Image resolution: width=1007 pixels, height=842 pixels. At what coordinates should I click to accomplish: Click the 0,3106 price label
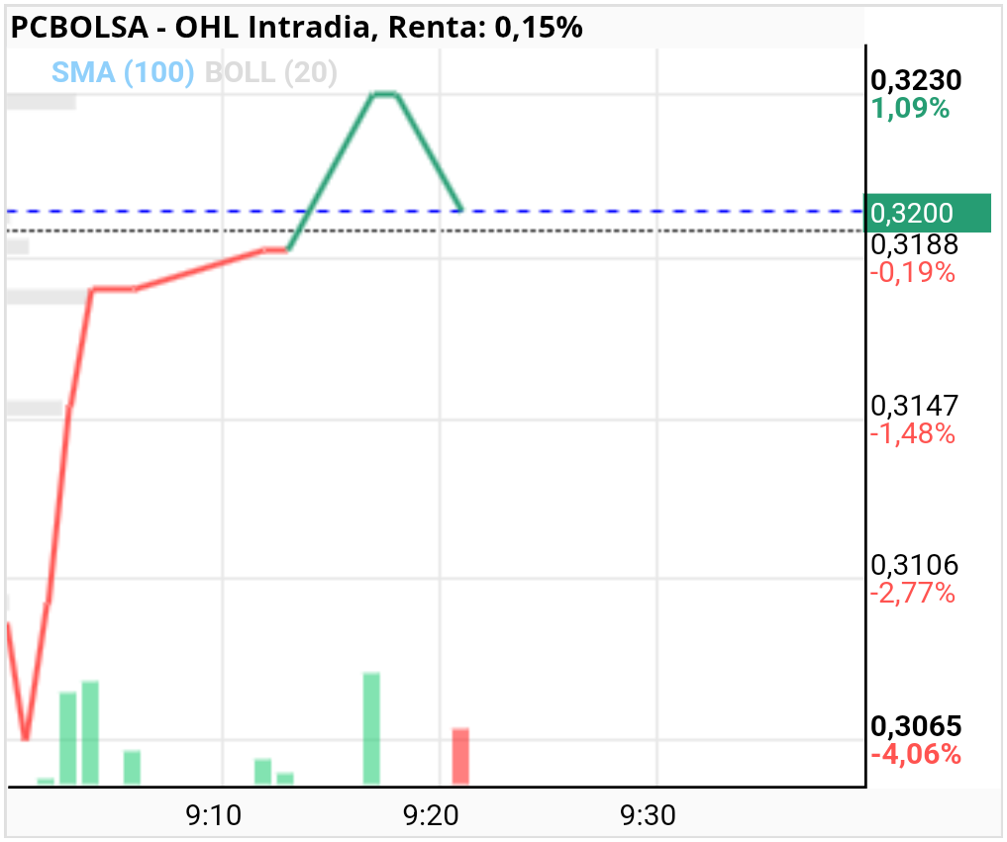(x=915, y=565)
